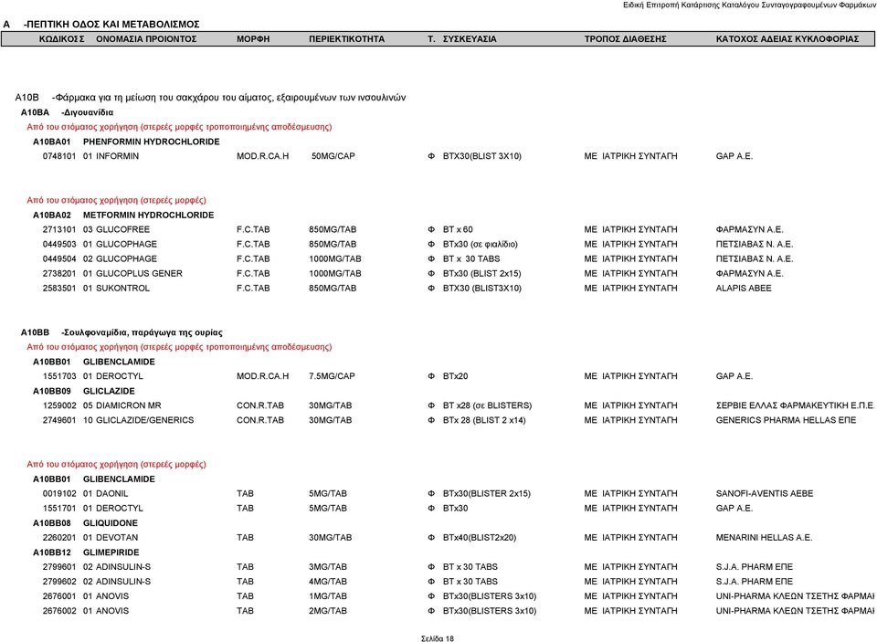Click code 2799601 for ADINSULIN-S
This screenshot has width=877, height=642.
point(59,567)
